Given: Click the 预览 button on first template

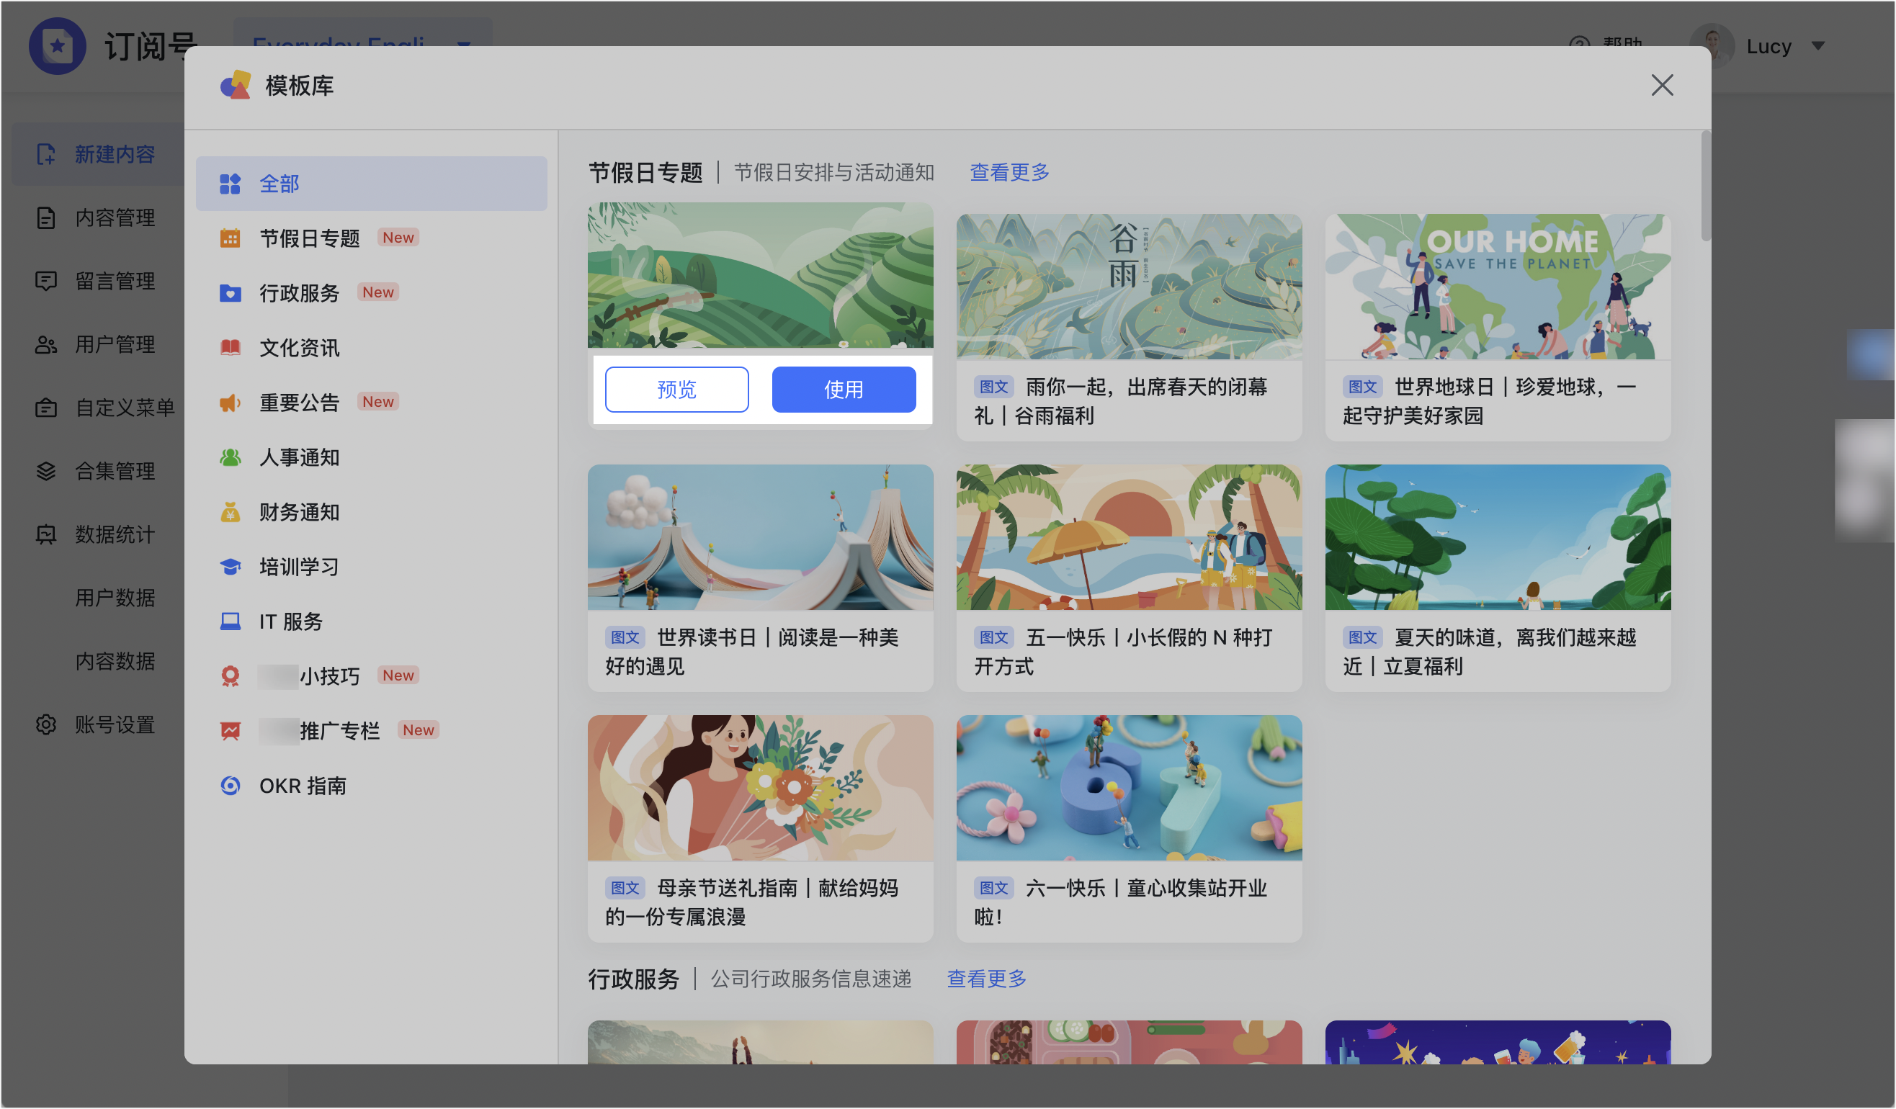Looking at the screenshot, I should coord(676,389).
